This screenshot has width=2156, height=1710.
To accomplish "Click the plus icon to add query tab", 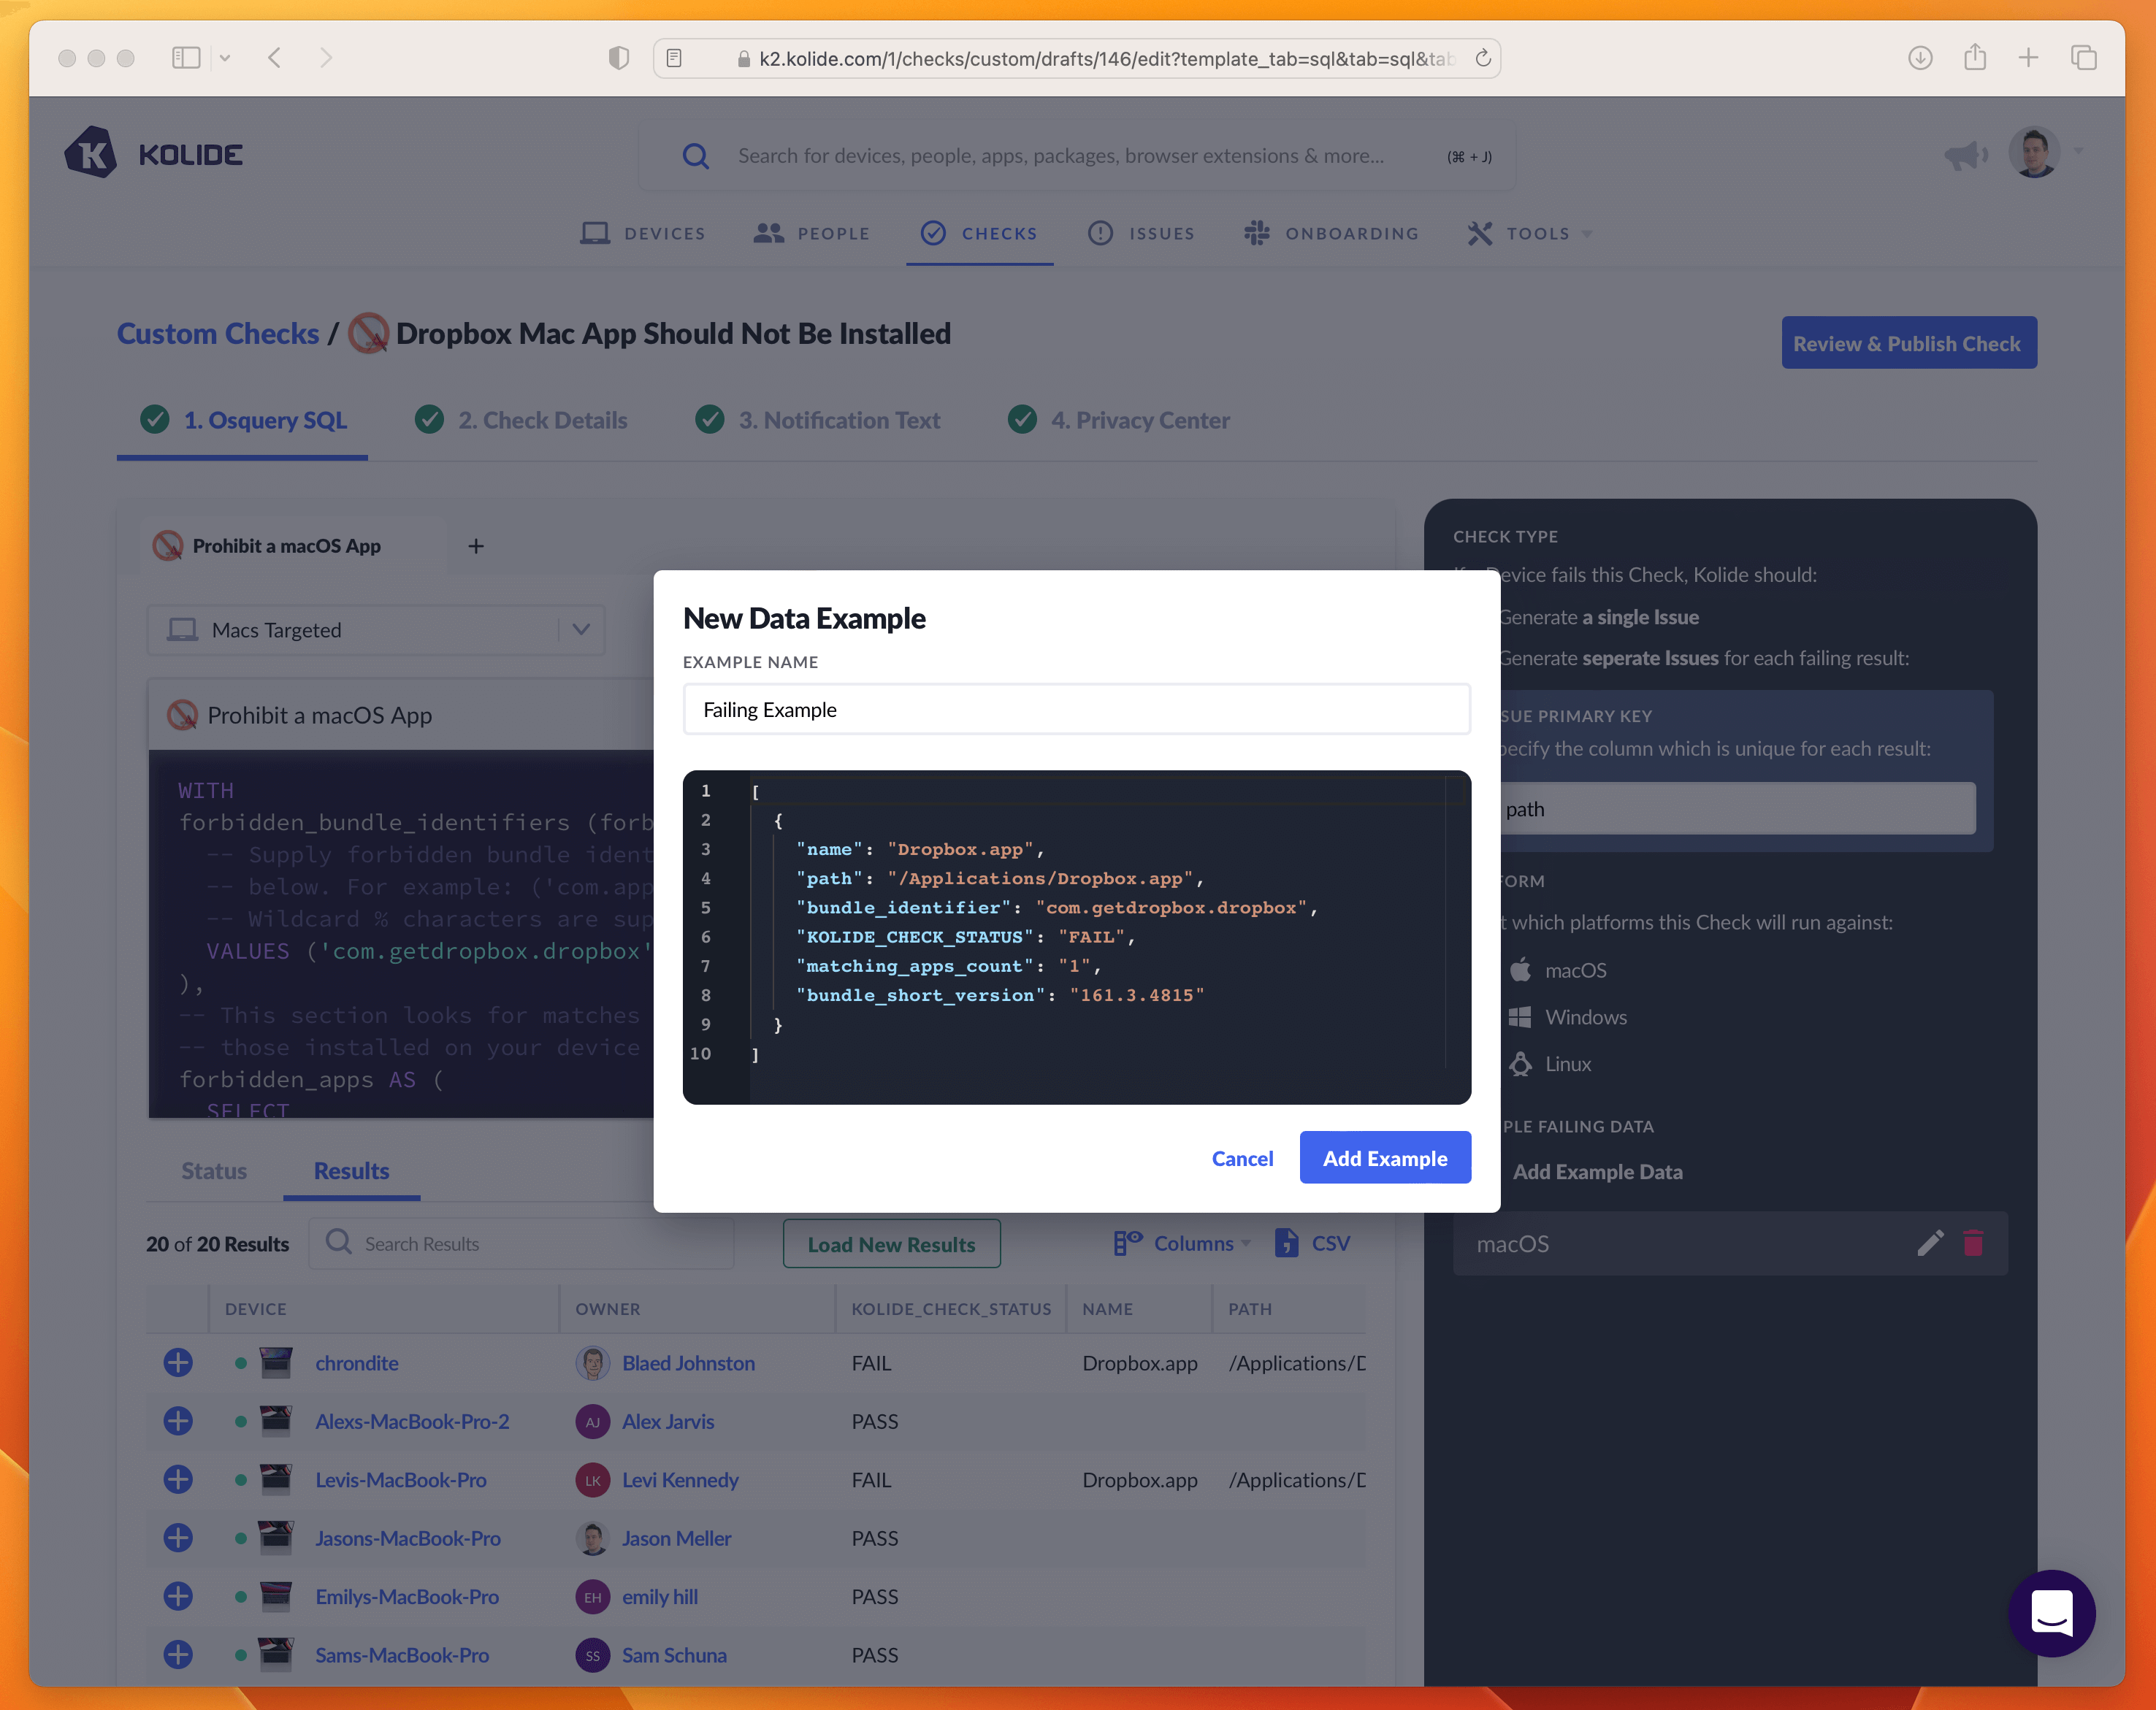I will [x=476, y=546].
